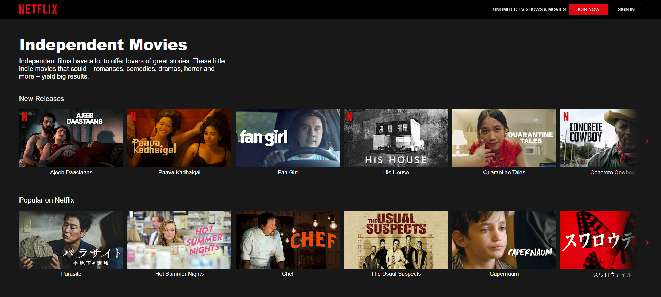The width and height of the screenshot is (661, 297).
Task: Open The Usual Suspects poster thumbnail
Action: 396,240
